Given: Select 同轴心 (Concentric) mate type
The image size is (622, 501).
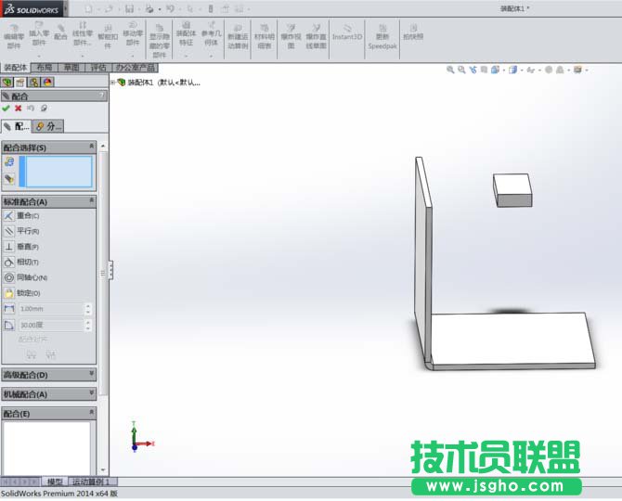Looking at the screenshot, I should click(25, 277).
